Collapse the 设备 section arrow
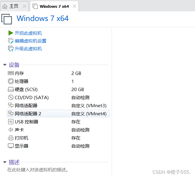The height and width of the screenshot is (177, 195). (x=5, y=65)
